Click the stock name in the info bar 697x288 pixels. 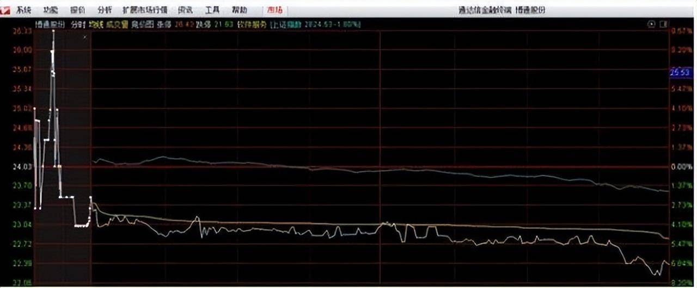(51, 24)
